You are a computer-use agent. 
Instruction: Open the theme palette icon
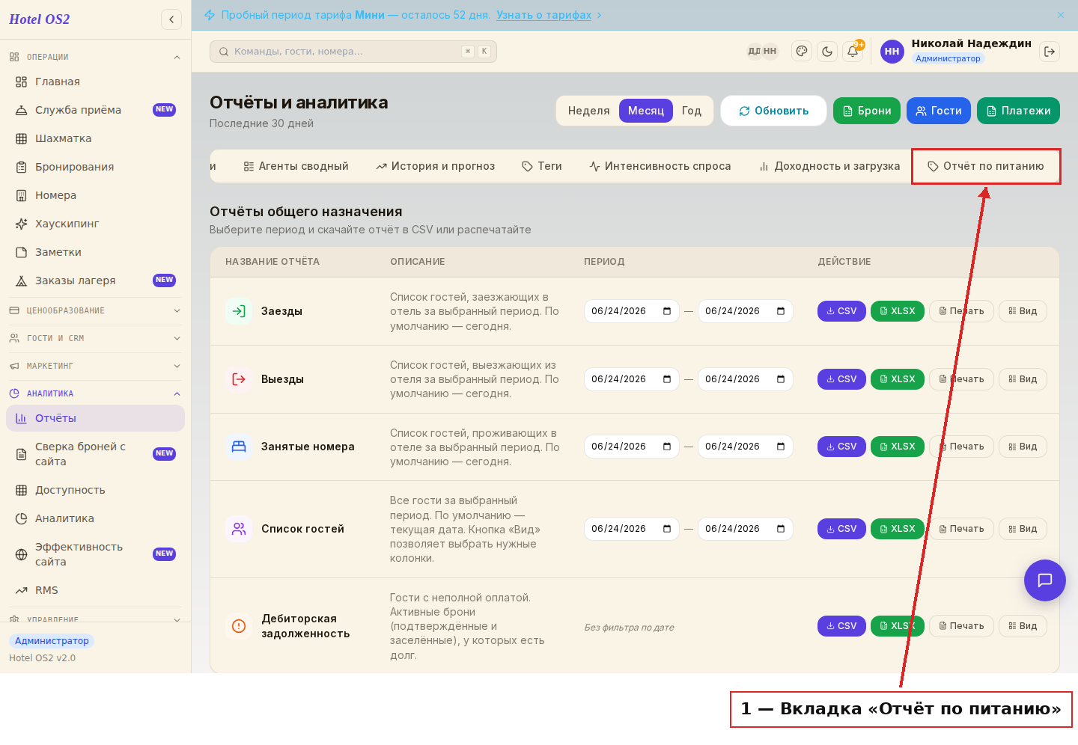(802, 52)
